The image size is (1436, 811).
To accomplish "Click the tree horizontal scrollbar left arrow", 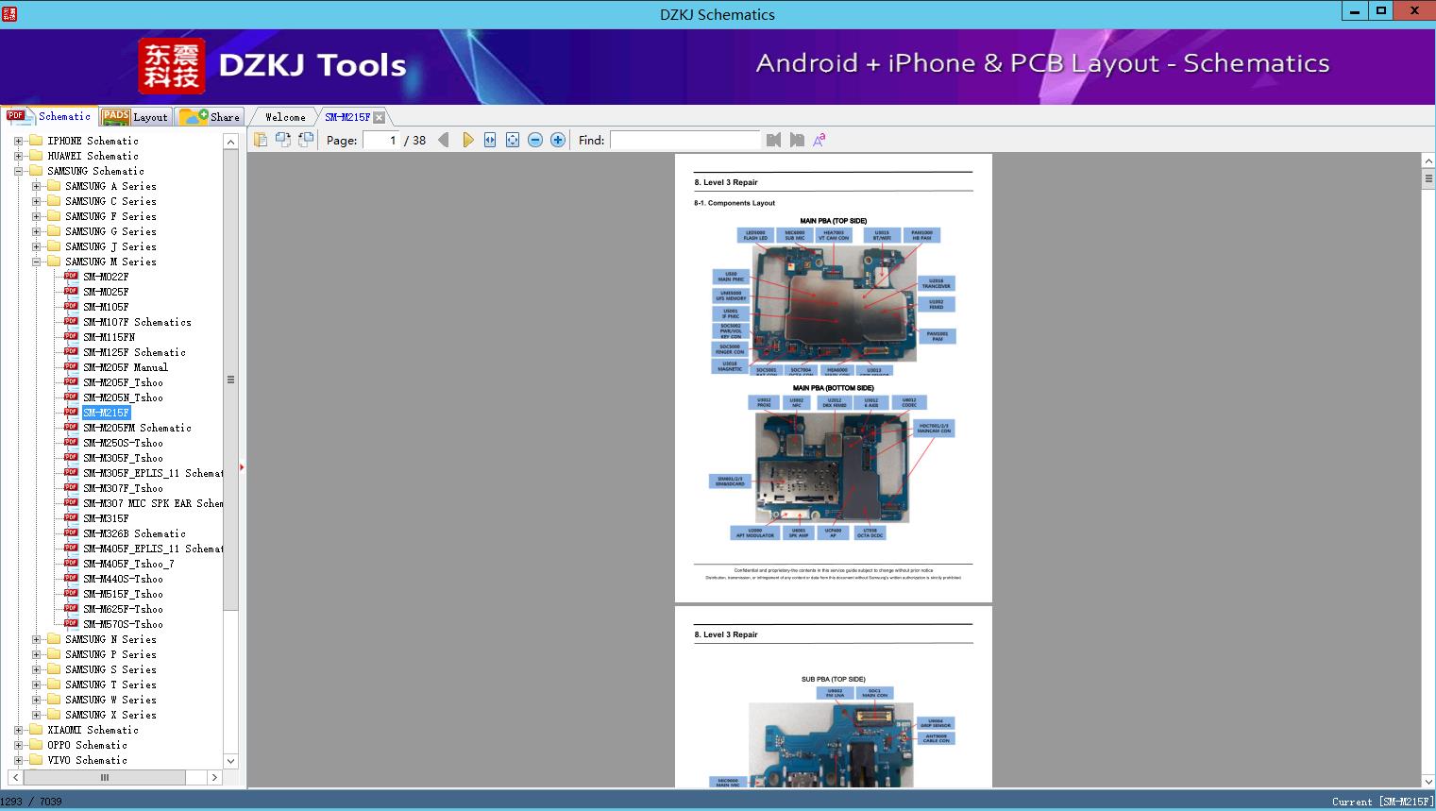I will (x=14, y=777).
